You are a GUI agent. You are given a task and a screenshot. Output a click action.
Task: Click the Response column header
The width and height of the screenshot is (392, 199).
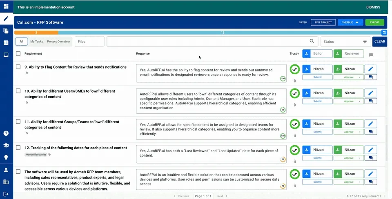(143, 53)
